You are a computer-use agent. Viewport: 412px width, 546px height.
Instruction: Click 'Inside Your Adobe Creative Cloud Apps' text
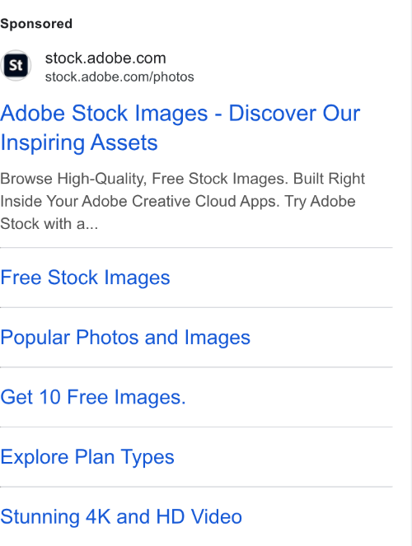(139, 201)
